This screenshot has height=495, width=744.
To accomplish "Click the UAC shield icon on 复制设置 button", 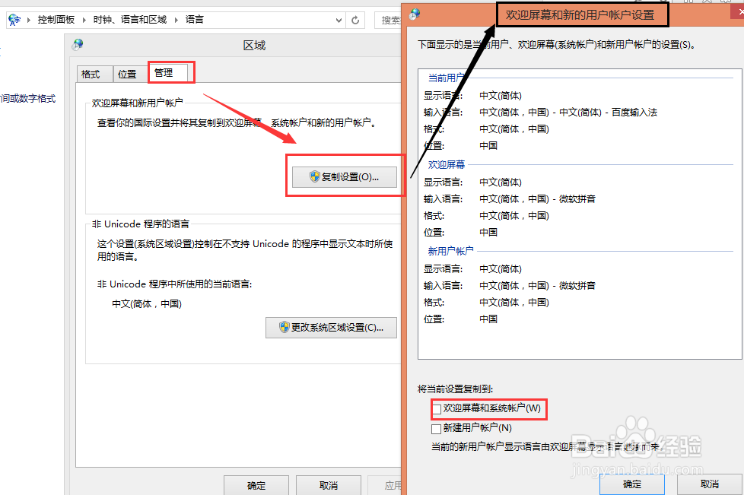I will (313, 176).
